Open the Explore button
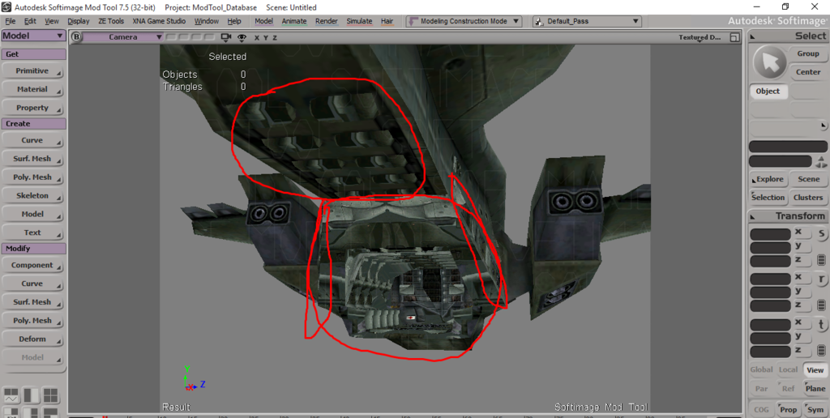Viewport: 830px width, 418px height. click(768, 179)
